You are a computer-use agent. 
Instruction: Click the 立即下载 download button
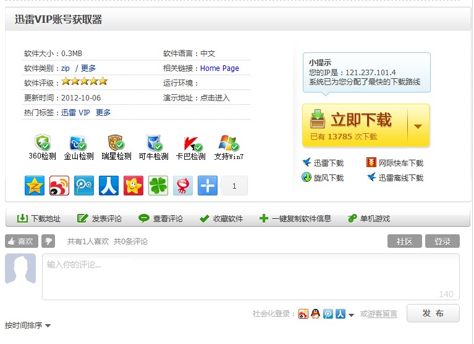[x=355, y=125]
